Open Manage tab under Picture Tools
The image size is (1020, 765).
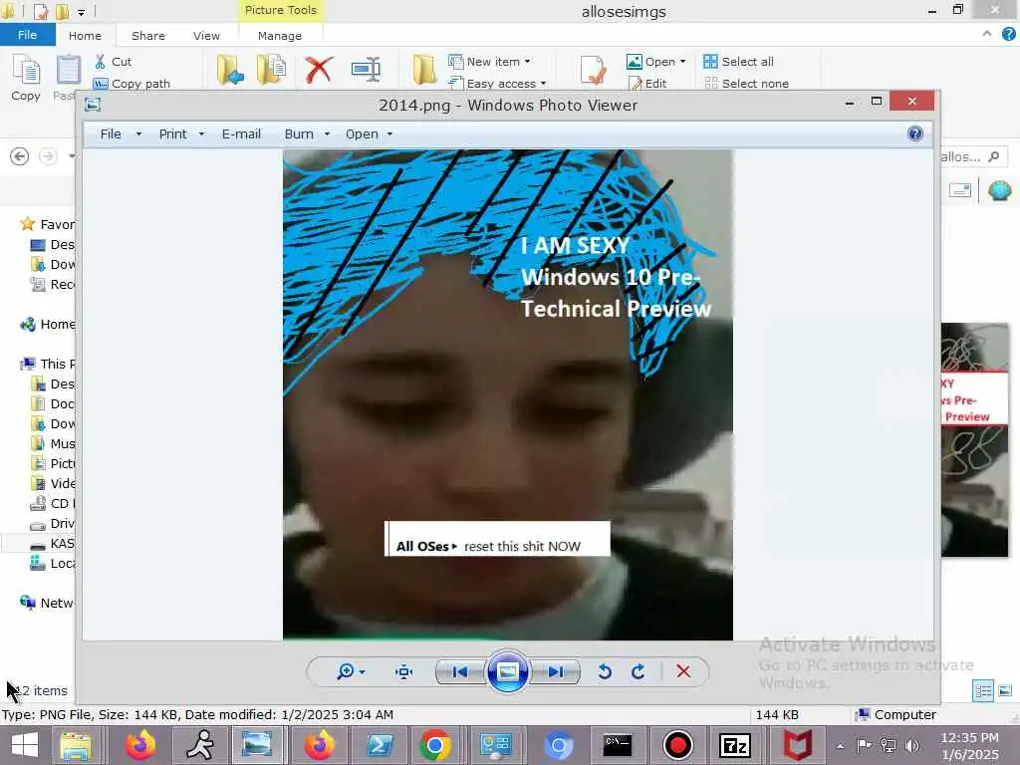tap(280, 36)
